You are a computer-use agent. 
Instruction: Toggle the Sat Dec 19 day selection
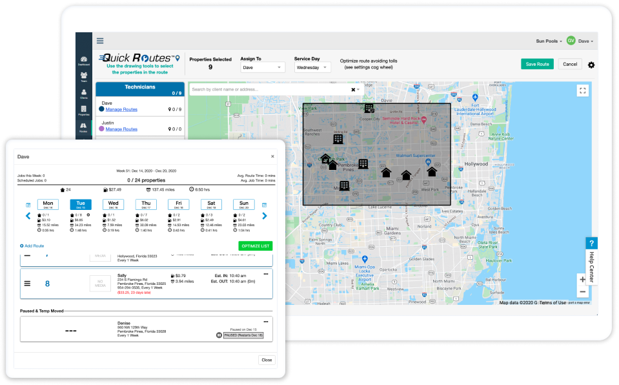pos(211,204)
